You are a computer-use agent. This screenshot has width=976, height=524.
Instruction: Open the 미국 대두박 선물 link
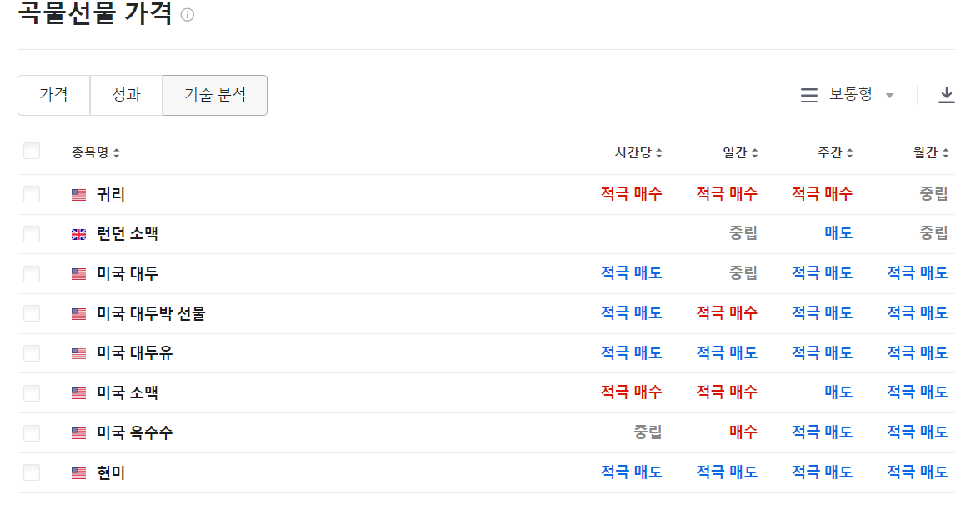(x=151, y=314)
